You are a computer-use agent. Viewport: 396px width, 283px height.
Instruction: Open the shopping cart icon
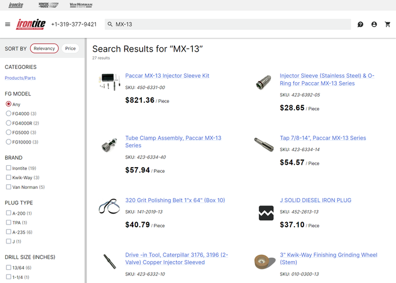click(387, 24)
